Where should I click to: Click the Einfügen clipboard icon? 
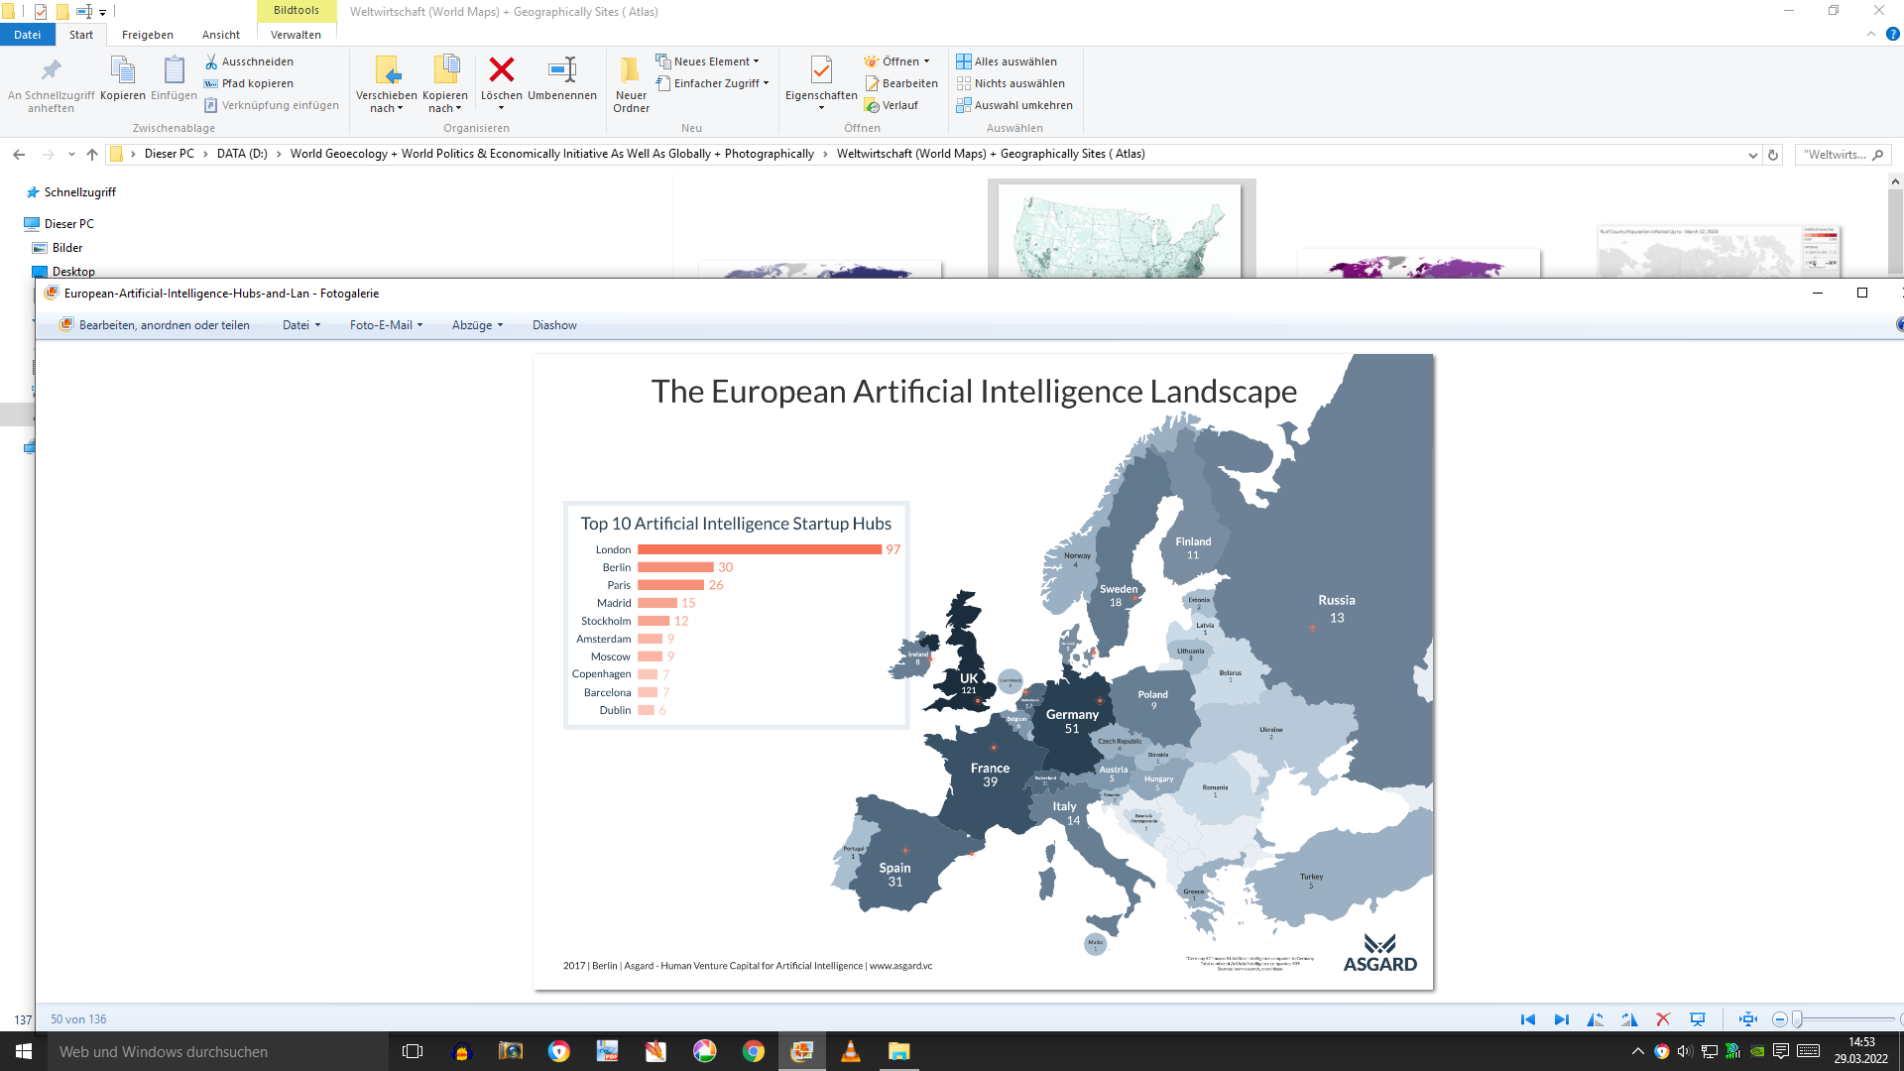coord(174,71)
